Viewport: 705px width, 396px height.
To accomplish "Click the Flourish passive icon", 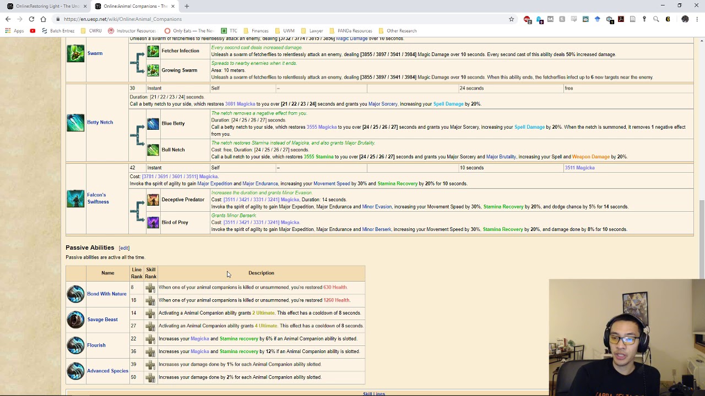I will tap(75, 345).
